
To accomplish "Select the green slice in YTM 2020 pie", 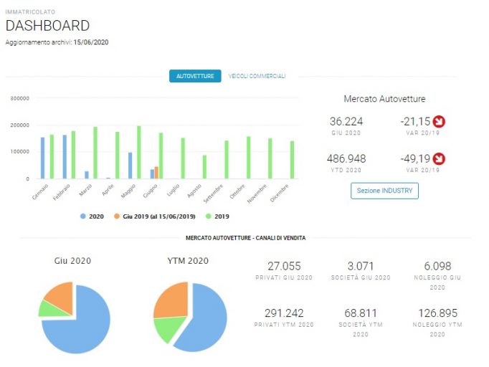I will pyautogui.click(x=168, y=328).
